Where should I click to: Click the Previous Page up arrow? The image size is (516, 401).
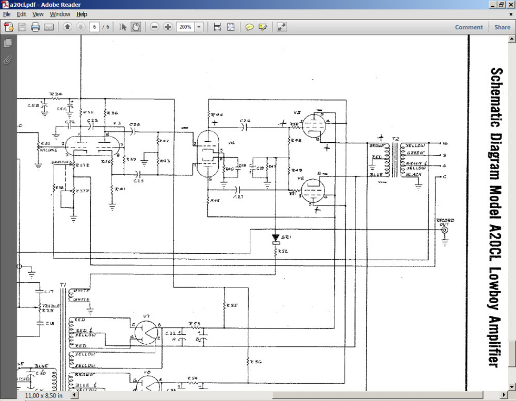click(x=67, y=27)
